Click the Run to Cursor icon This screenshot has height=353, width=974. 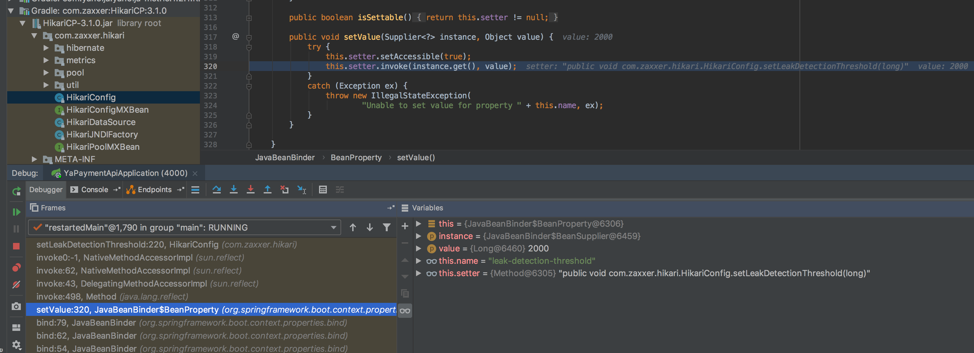301,190
